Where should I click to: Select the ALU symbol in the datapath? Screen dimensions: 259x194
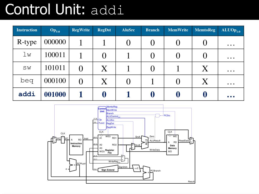[x=145, y=142]
